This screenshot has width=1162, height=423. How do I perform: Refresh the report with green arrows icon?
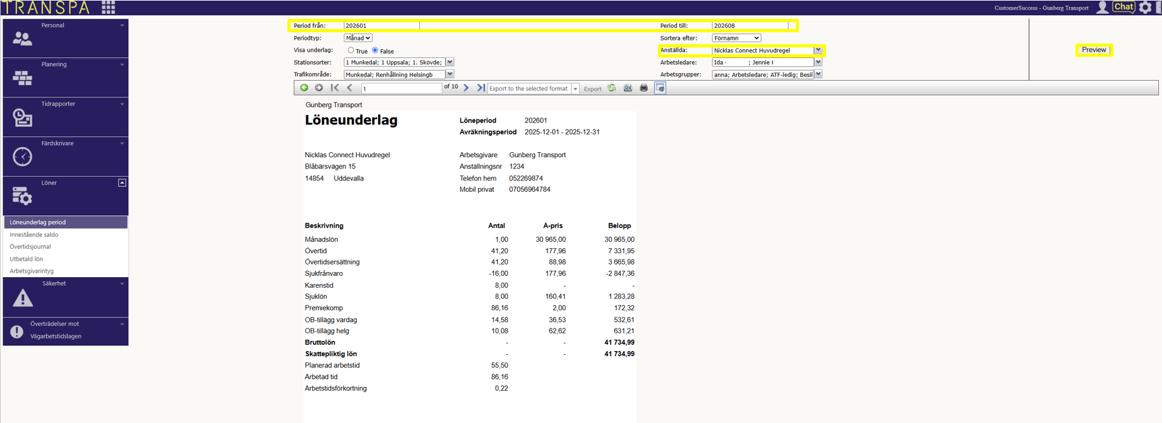click(x=612, y=88)
